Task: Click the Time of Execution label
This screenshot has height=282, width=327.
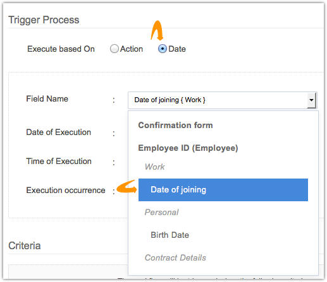Action: click(59, 161)
